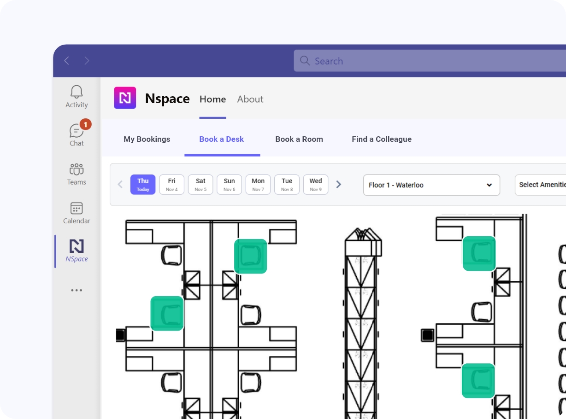This screenshot has width=566, height=419.
Task: Select the Book a Desk tab
Action: [x=222, y=139]
